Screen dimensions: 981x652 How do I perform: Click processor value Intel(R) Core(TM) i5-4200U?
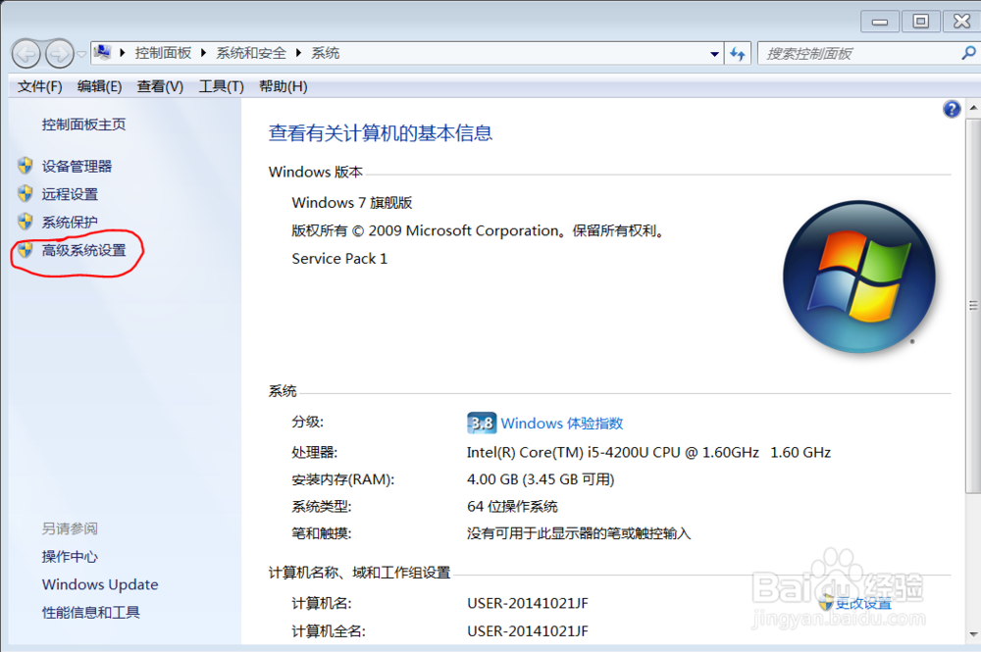[x=648, y=453]
